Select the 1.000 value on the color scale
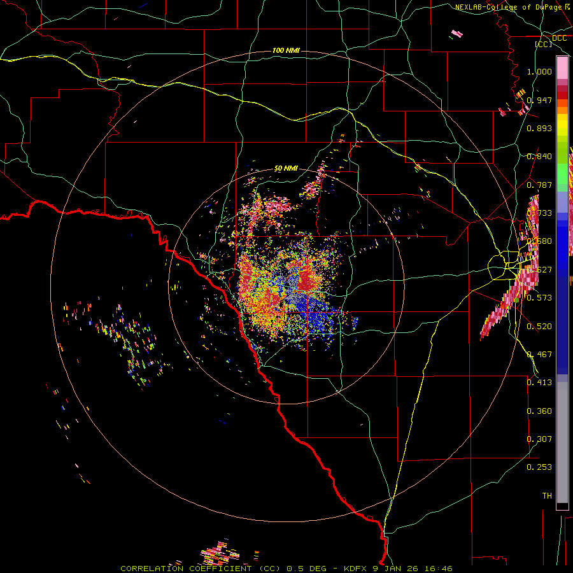573x573 pixels. pos(539,71)
